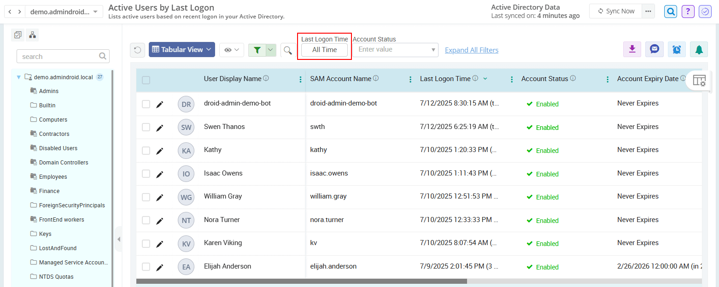
Task: Click the refresh/reset view icon
Action: click(x=137, y=49)
